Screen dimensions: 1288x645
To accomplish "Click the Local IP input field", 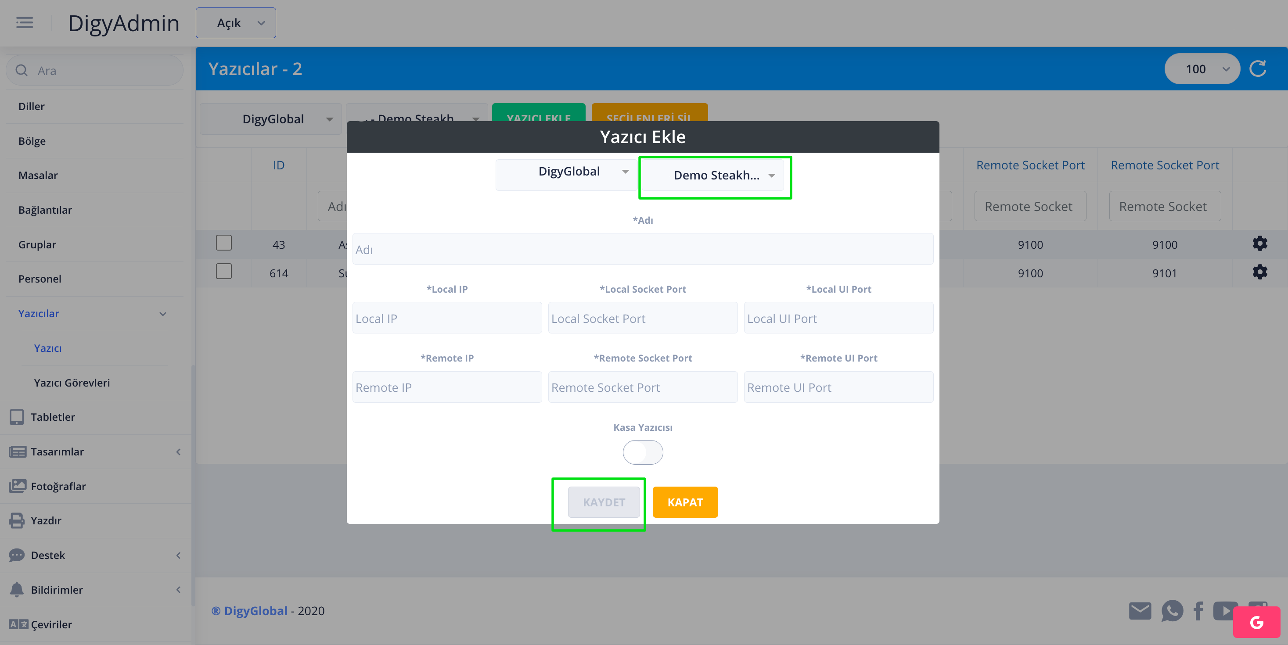I will tap(446, 318).
